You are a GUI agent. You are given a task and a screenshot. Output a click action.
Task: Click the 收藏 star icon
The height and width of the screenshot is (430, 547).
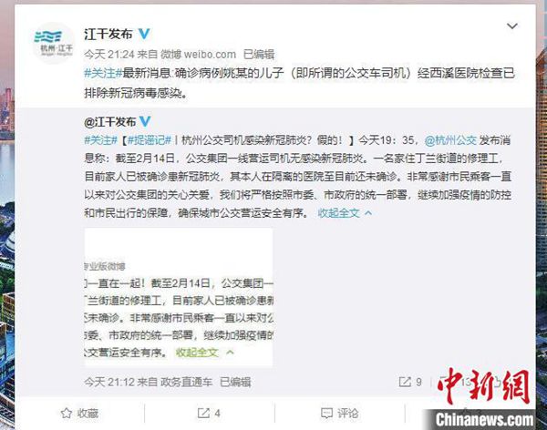(67, 414)
